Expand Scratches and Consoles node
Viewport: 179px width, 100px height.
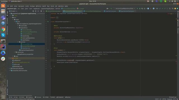10,71
